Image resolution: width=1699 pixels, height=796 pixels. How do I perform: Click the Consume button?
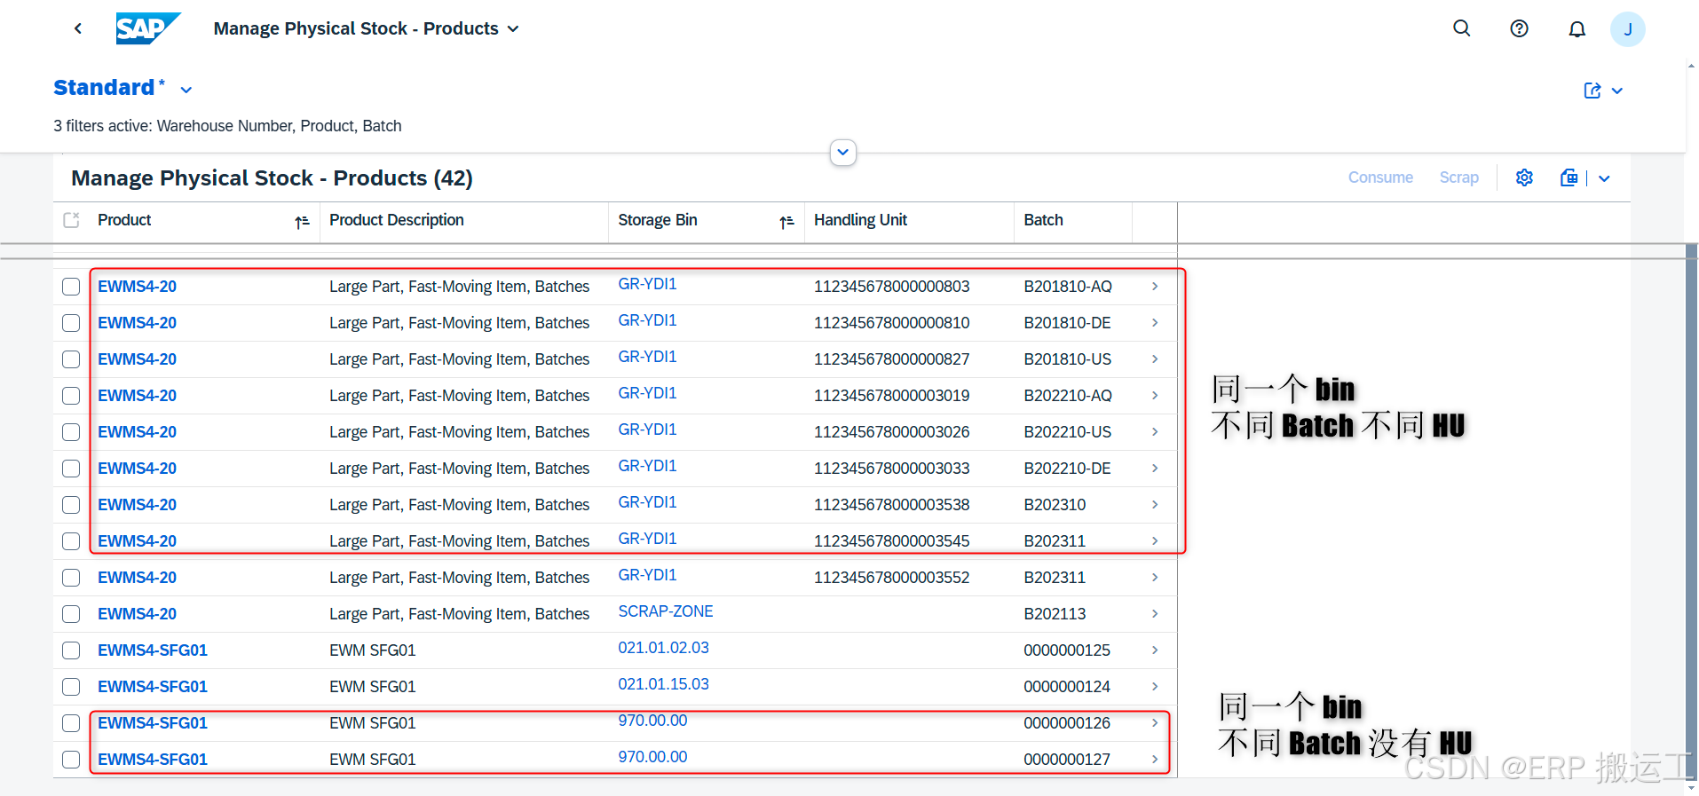[1380, 177]
